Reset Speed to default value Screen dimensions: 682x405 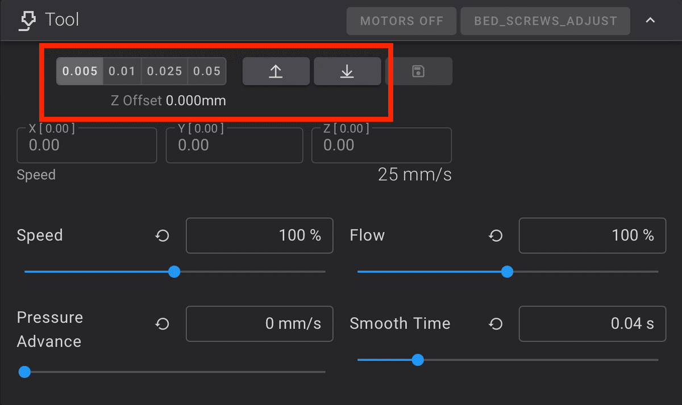point(163,235)
